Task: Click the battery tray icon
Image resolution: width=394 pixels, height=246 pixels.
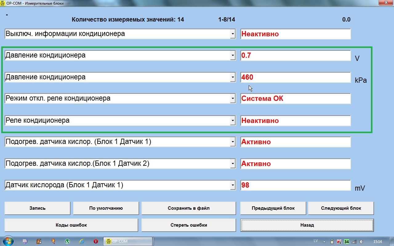Action: [x=332, y=241]
